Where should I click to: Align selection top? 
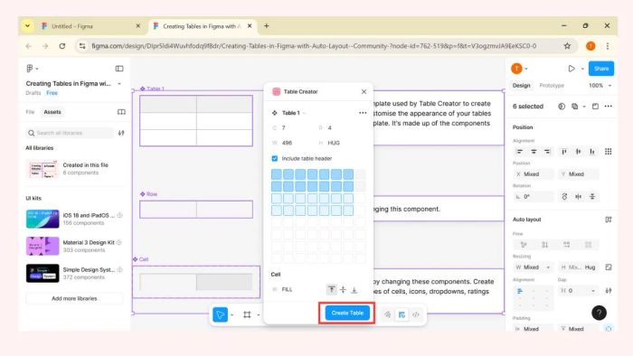564,152
